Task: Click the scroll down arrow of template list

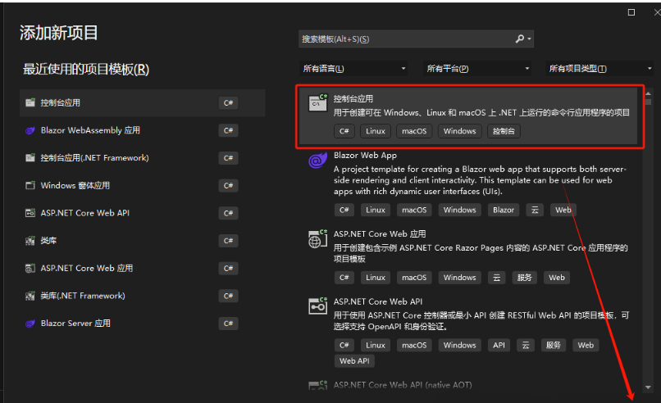Action: pos(648,387)
